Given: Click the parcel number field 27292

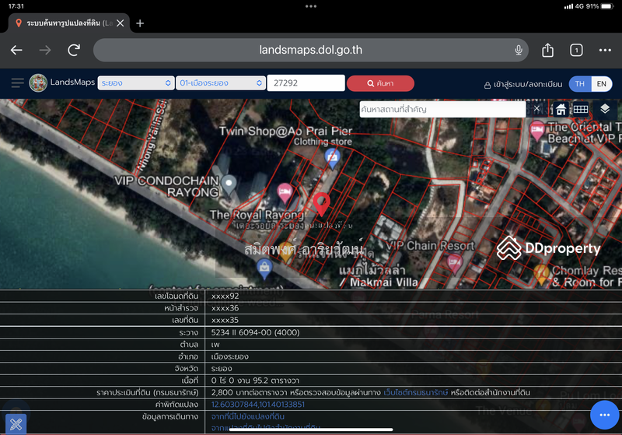Looking at the screenshot, I should pos(306,83).
